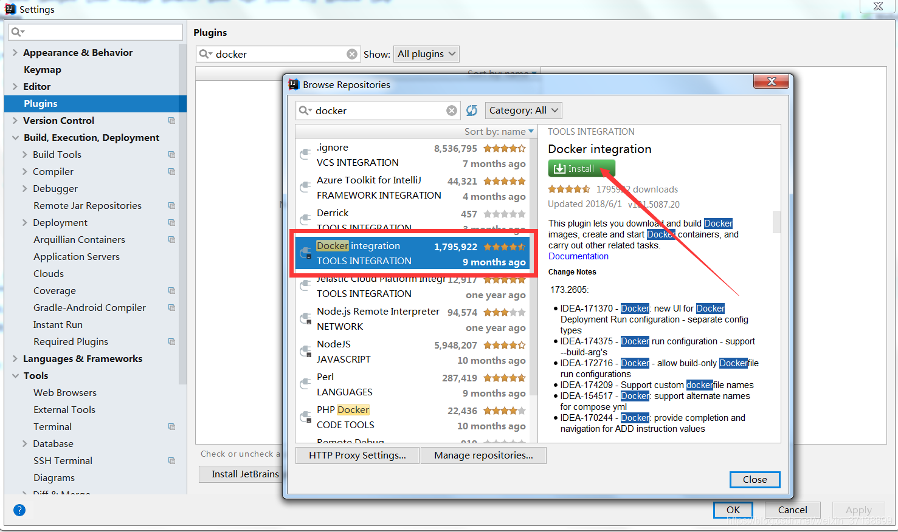898x532 pixels.
Task: Open HTTP Proxy Settings
Action: [x=357, y=455]
